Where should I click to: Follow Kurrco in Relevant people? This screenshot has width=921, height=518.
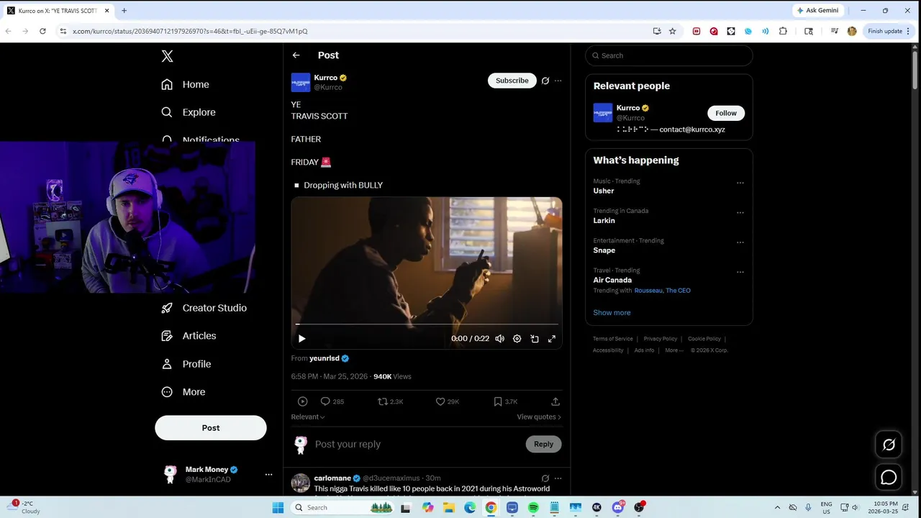click(x=726, y=113)
